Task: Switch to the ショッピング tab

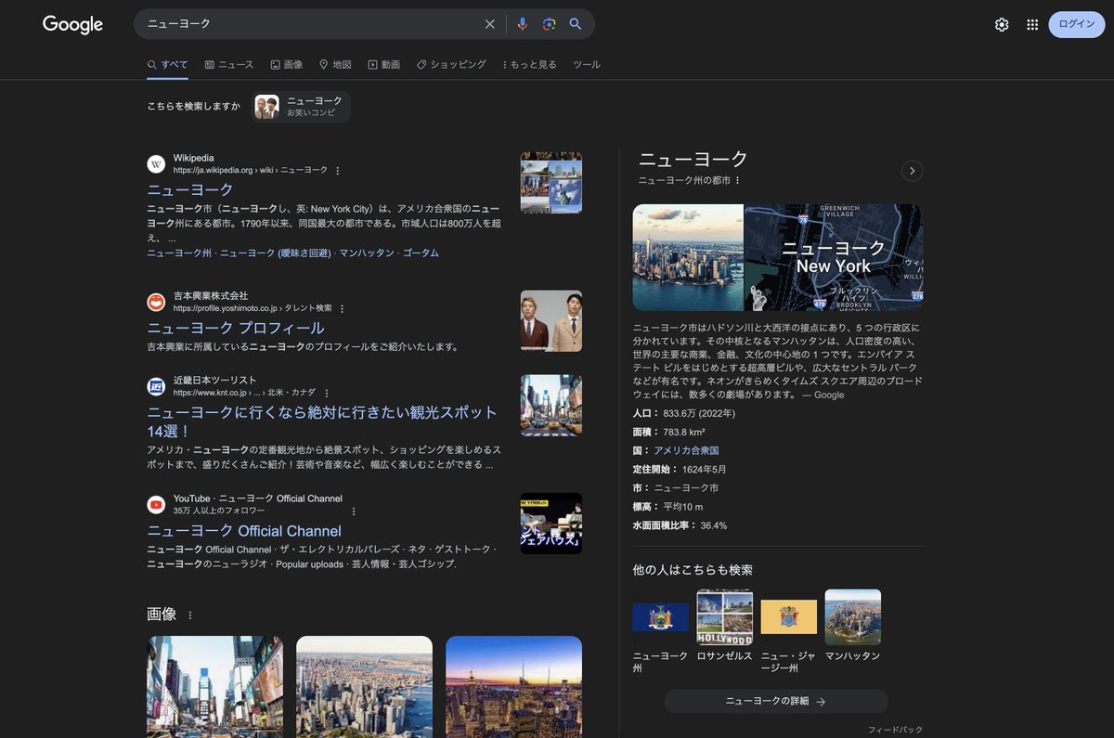Action: tap(451, 65)
